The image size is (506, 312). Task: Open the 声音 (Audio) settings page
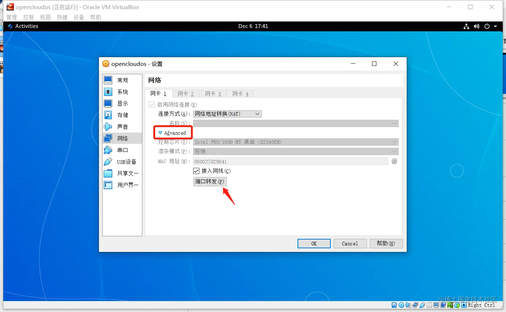[x=122, y=127]
